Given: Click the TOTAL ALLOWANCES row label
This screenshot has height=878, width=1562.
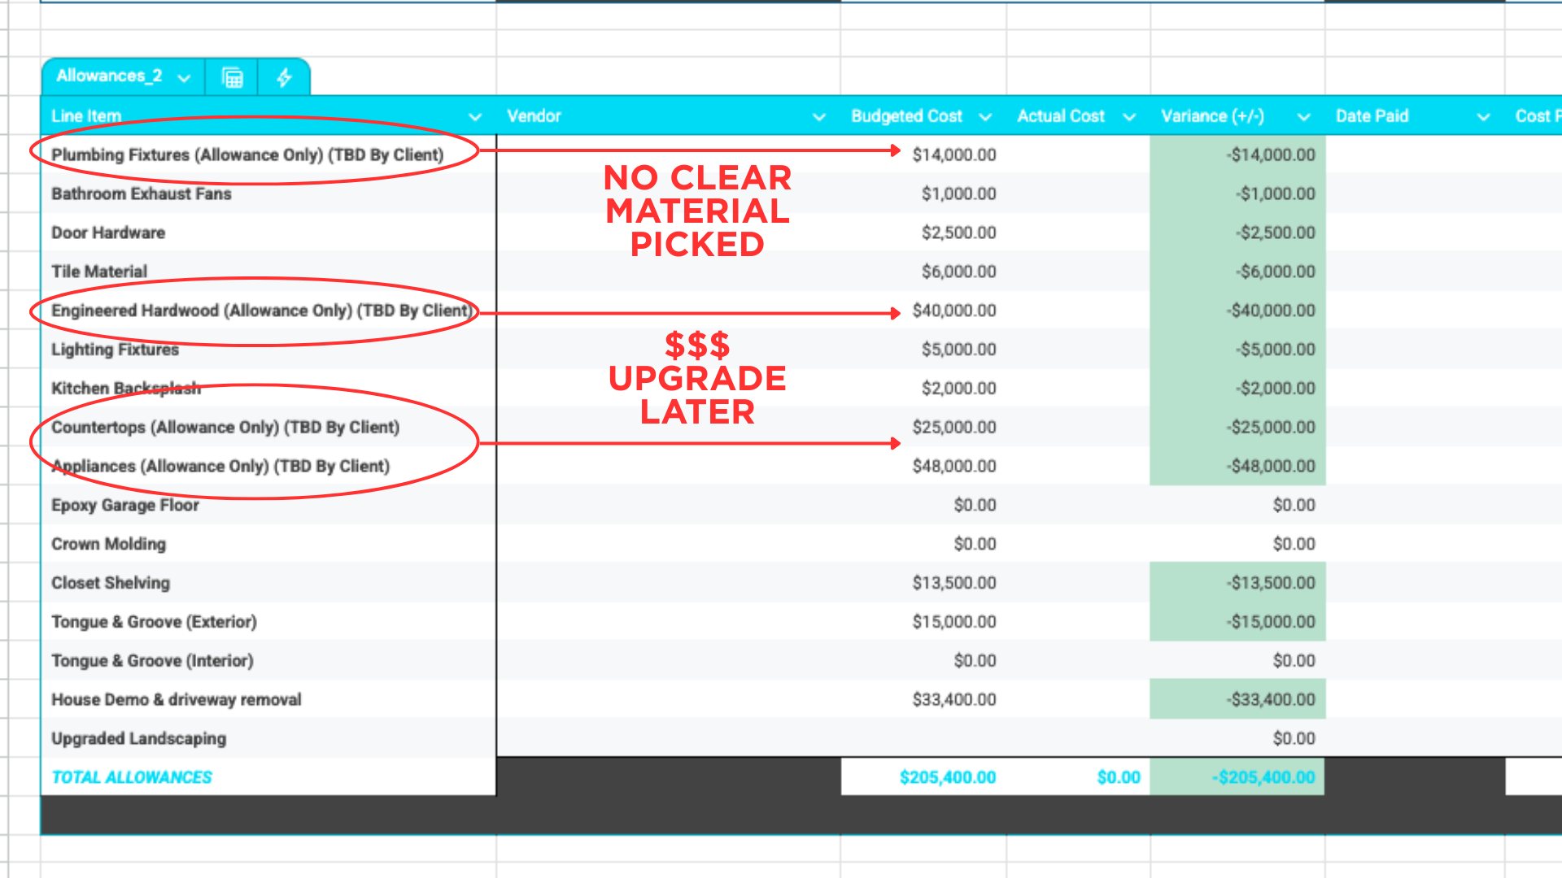Looking at the screenshot, I should pos(132,777).
